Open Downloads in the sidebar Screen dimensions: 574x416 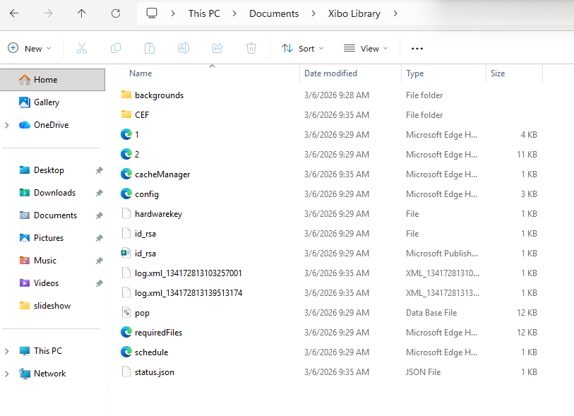[54, 193]
